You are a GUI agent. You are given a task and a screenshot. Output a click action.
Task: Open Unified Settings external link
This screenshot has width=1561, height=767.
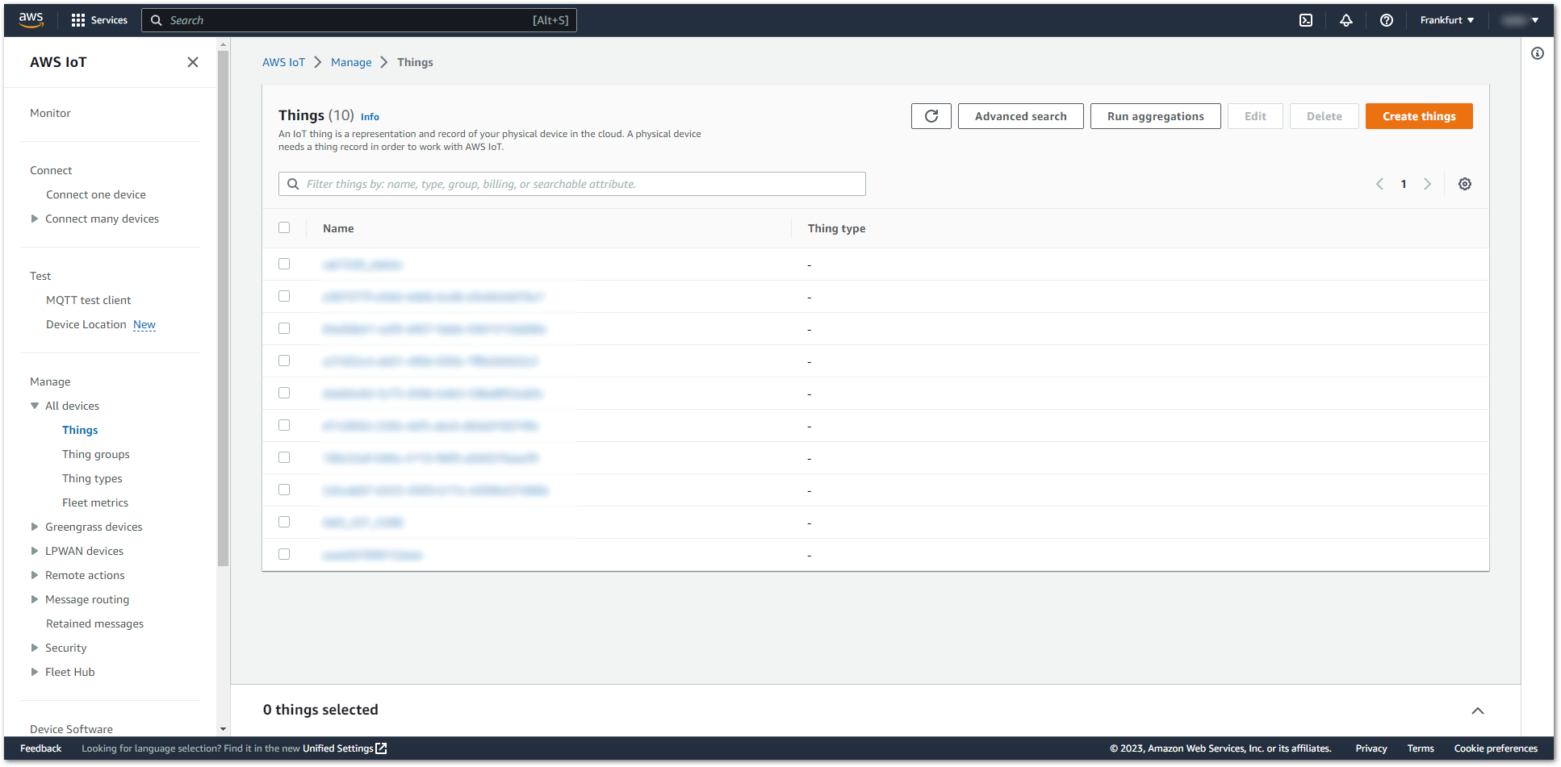(345, 748)
